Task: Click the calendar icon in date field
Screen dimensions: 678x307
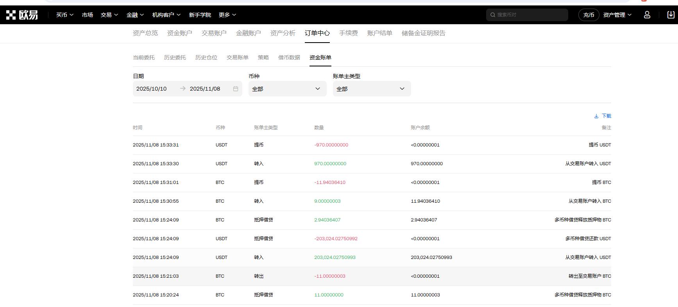Action: [236, 89]
